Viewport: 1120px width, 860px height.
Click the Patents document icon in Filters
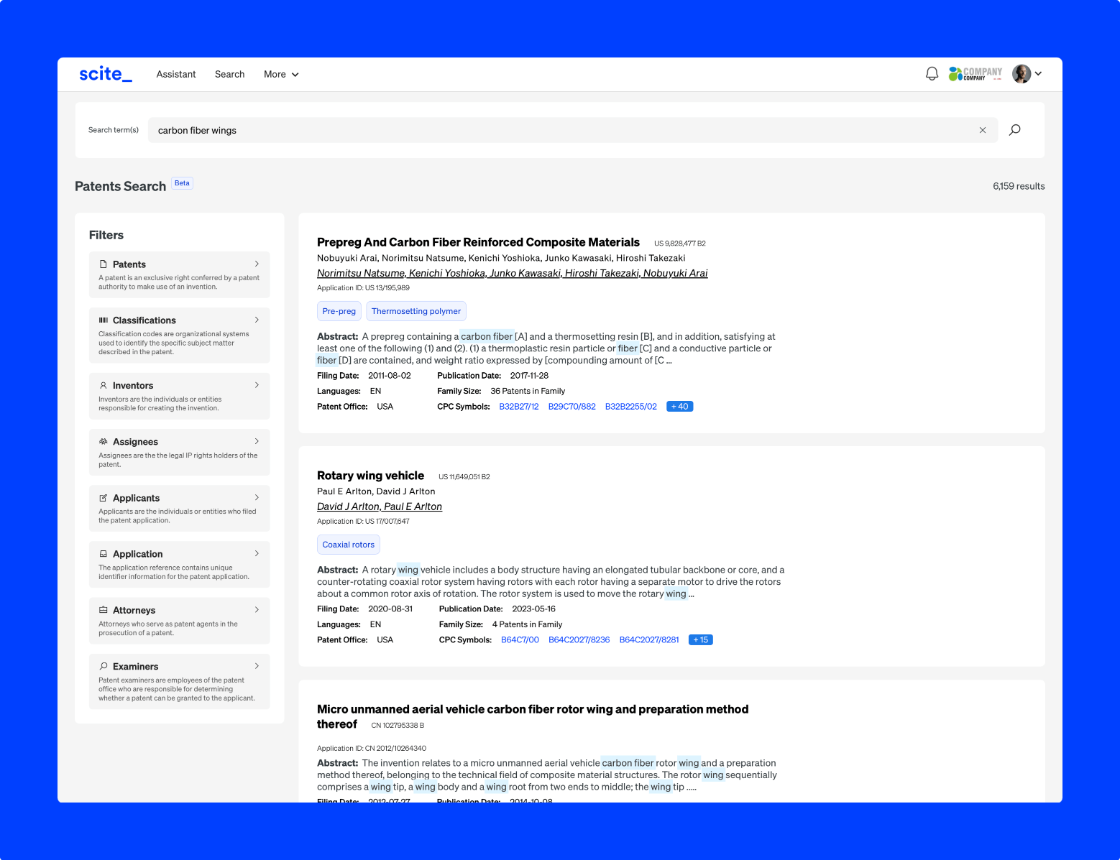pos(103,264)
